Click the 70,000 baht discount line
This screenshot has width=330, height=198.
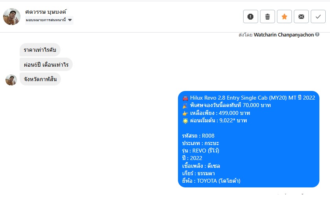click(231, 105)
